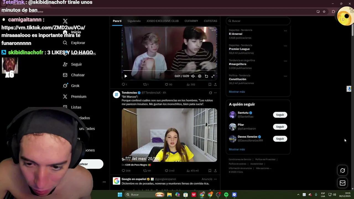
Task: Bookmark the first video post
Action: (210, 85)
